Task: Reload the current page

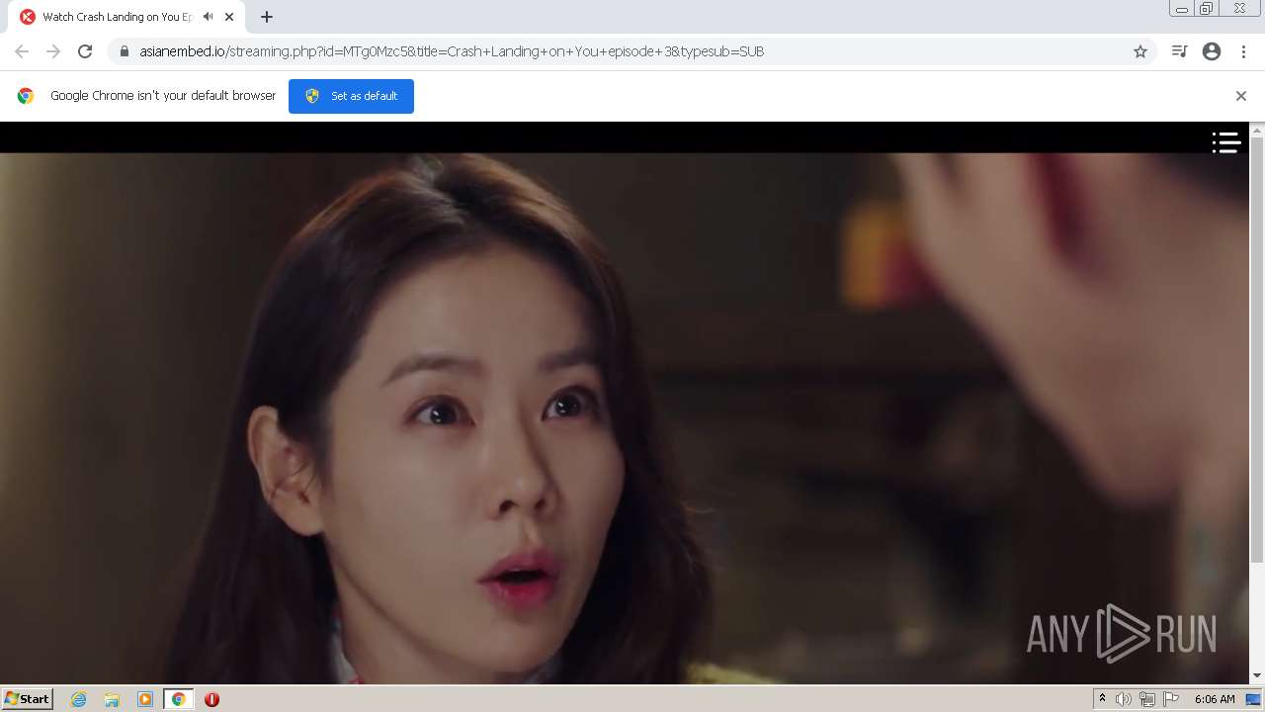Action: pyautogui.click(x=85, y=51)
